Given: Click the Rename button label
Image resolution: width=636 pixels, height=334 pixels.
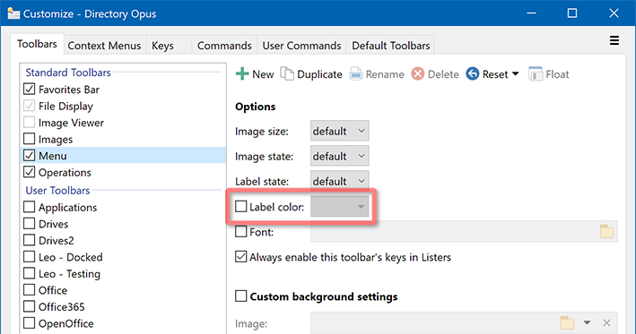Looking at the screenshot, I should coord(385,74).
